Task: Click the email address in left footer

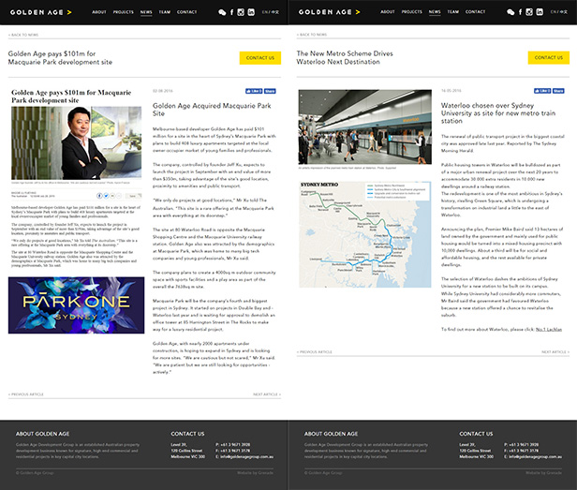Action: pos(246,457)
